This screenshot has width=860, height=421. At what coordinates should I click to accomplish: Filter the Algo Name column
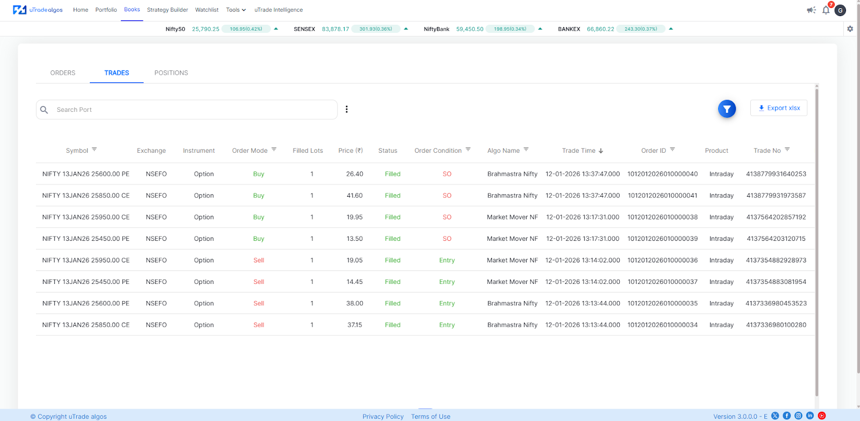pos(526,149)
